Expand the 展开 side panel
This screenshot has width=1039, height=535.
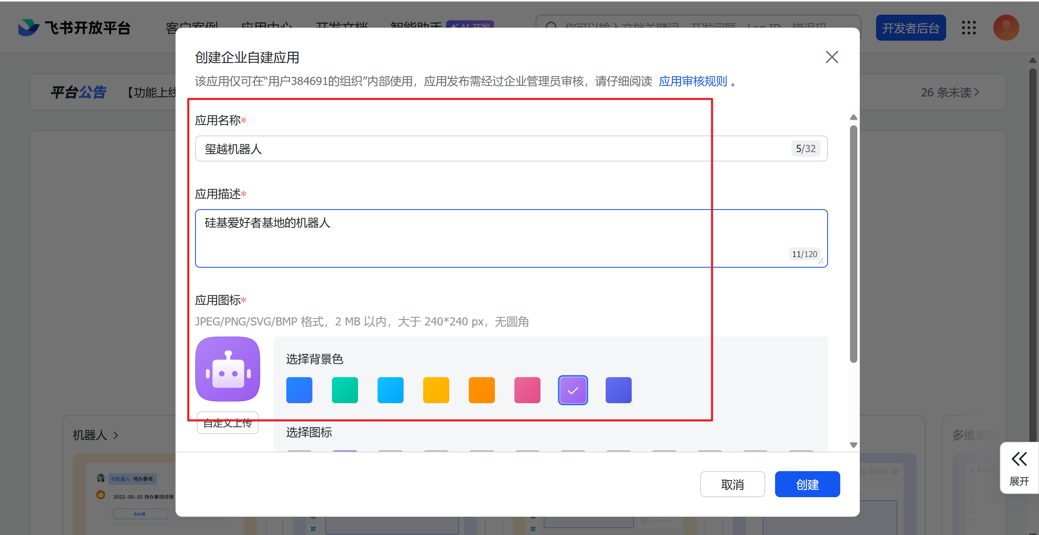click(x=1019, y=468)
